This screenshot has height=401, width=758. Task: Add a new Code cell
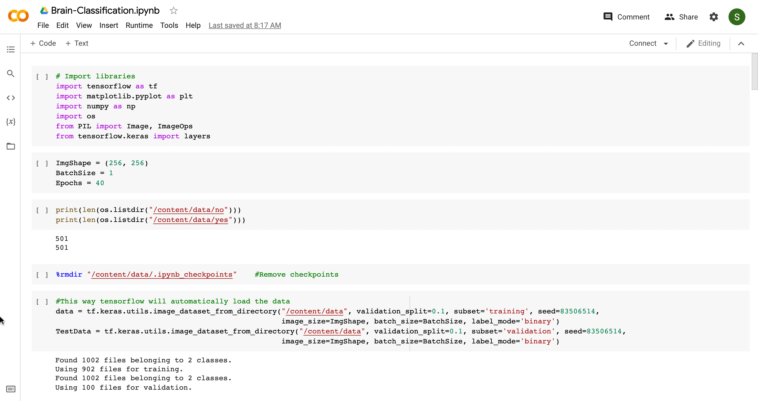[43, 43]
